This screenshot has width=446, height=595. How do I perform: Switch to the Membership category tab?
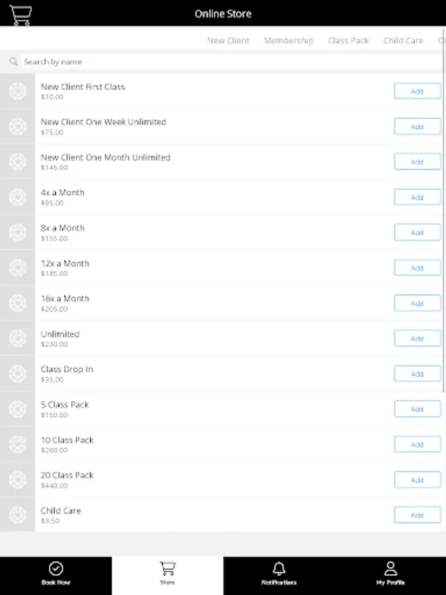point(289,40)
